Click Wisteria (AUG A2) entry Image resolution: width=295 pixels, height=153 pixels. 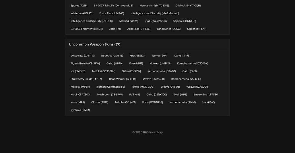click(81, 13)
